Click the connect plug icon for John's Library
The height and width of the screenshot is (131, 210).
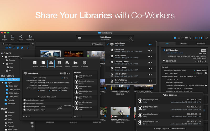[x=150, y=69]
